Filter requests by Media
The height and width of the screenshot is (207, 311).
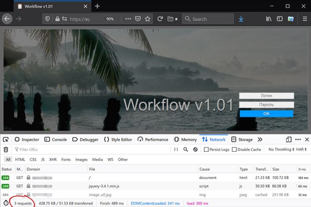tap(97, 160)
